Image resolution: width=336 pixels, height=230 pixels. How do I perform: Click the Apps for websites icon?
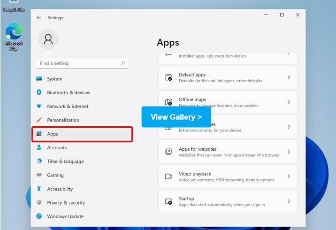click(168, 152)
